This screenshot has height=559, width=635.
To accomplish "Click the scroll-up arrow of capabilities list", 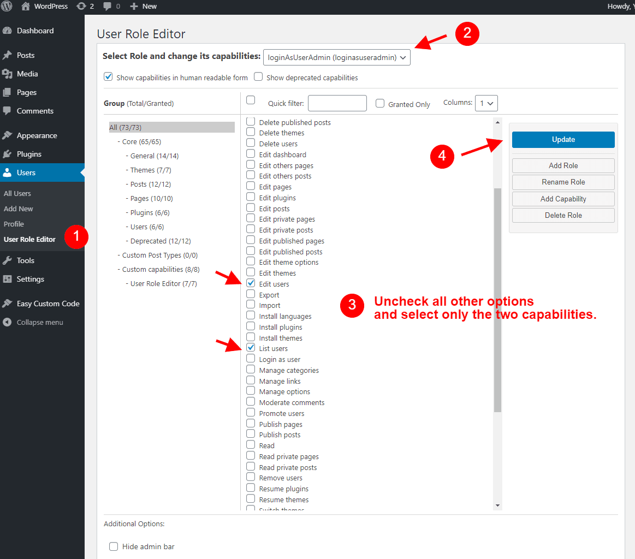I will pos(498,122).
